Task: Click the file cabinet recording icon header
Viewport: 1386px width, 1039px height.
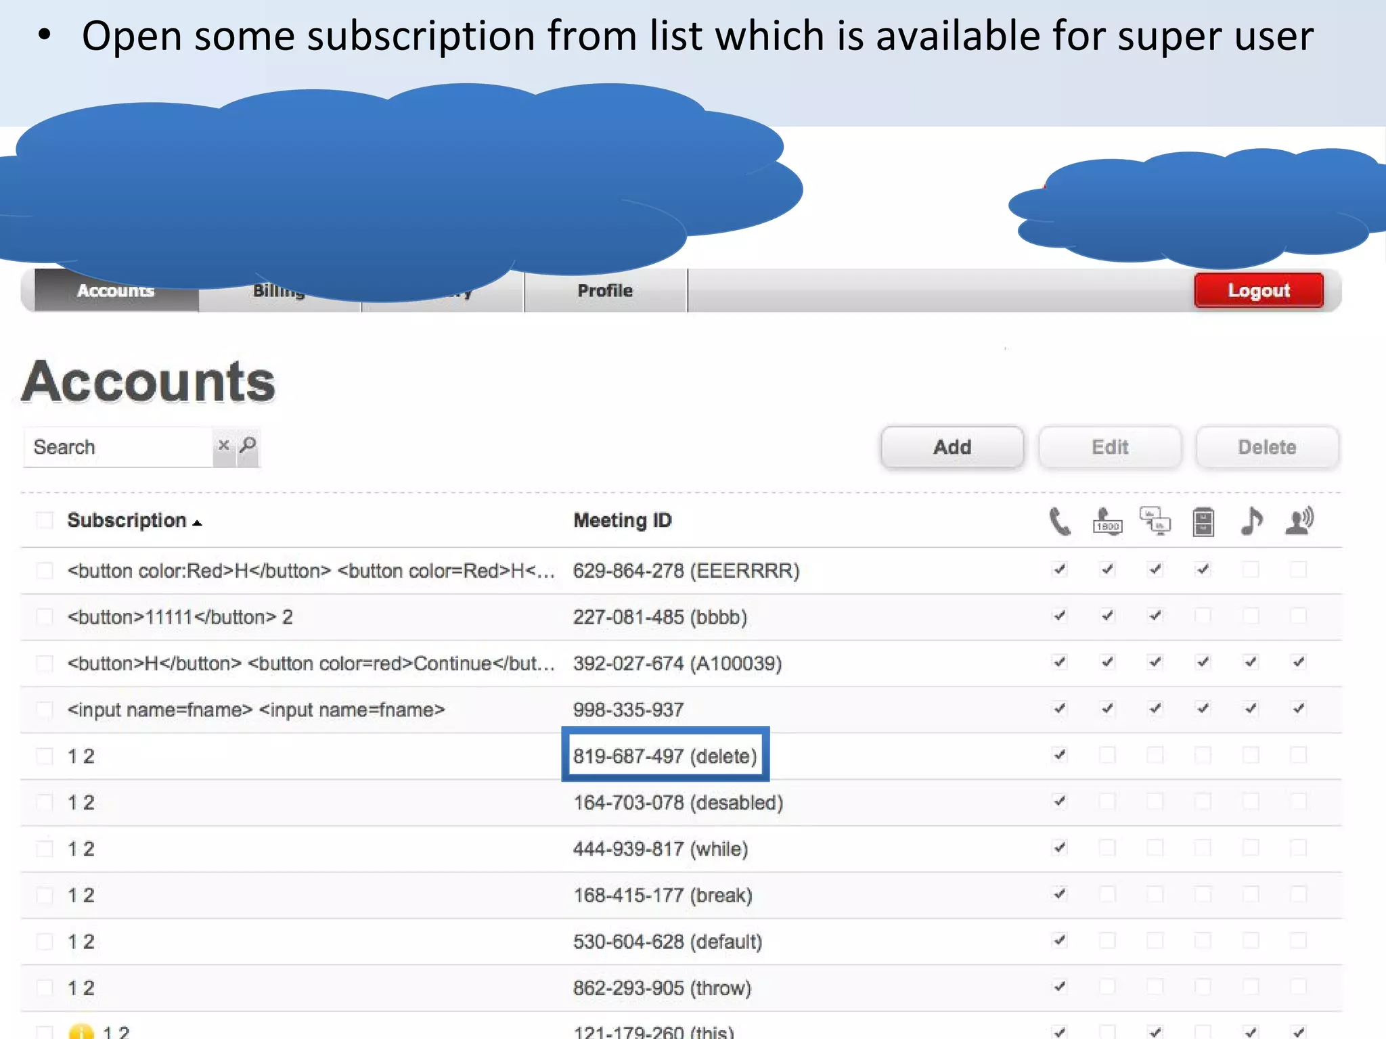Action: [1203, 522]
